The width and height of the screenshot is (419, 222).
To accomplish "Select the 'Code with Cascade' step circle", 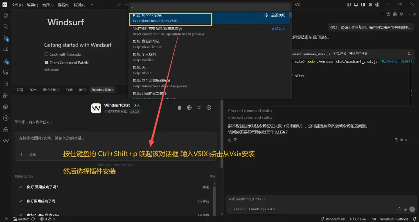I will pyautogui.click(x=46, y=54).
